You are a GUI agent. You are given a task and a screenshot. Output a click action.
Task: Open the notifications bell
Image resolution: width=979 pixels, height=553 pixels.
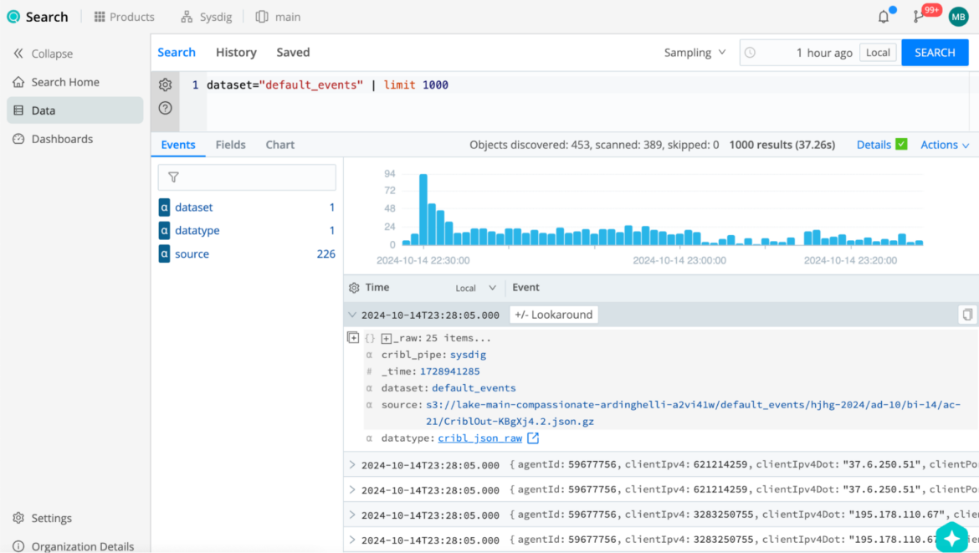coord(884,17)
